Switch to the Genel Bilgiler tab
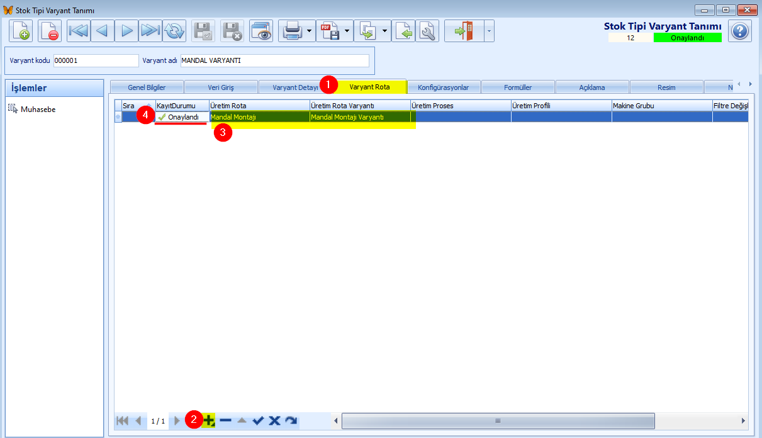This screenshot has width=762, height=438. tap(147, 87)
